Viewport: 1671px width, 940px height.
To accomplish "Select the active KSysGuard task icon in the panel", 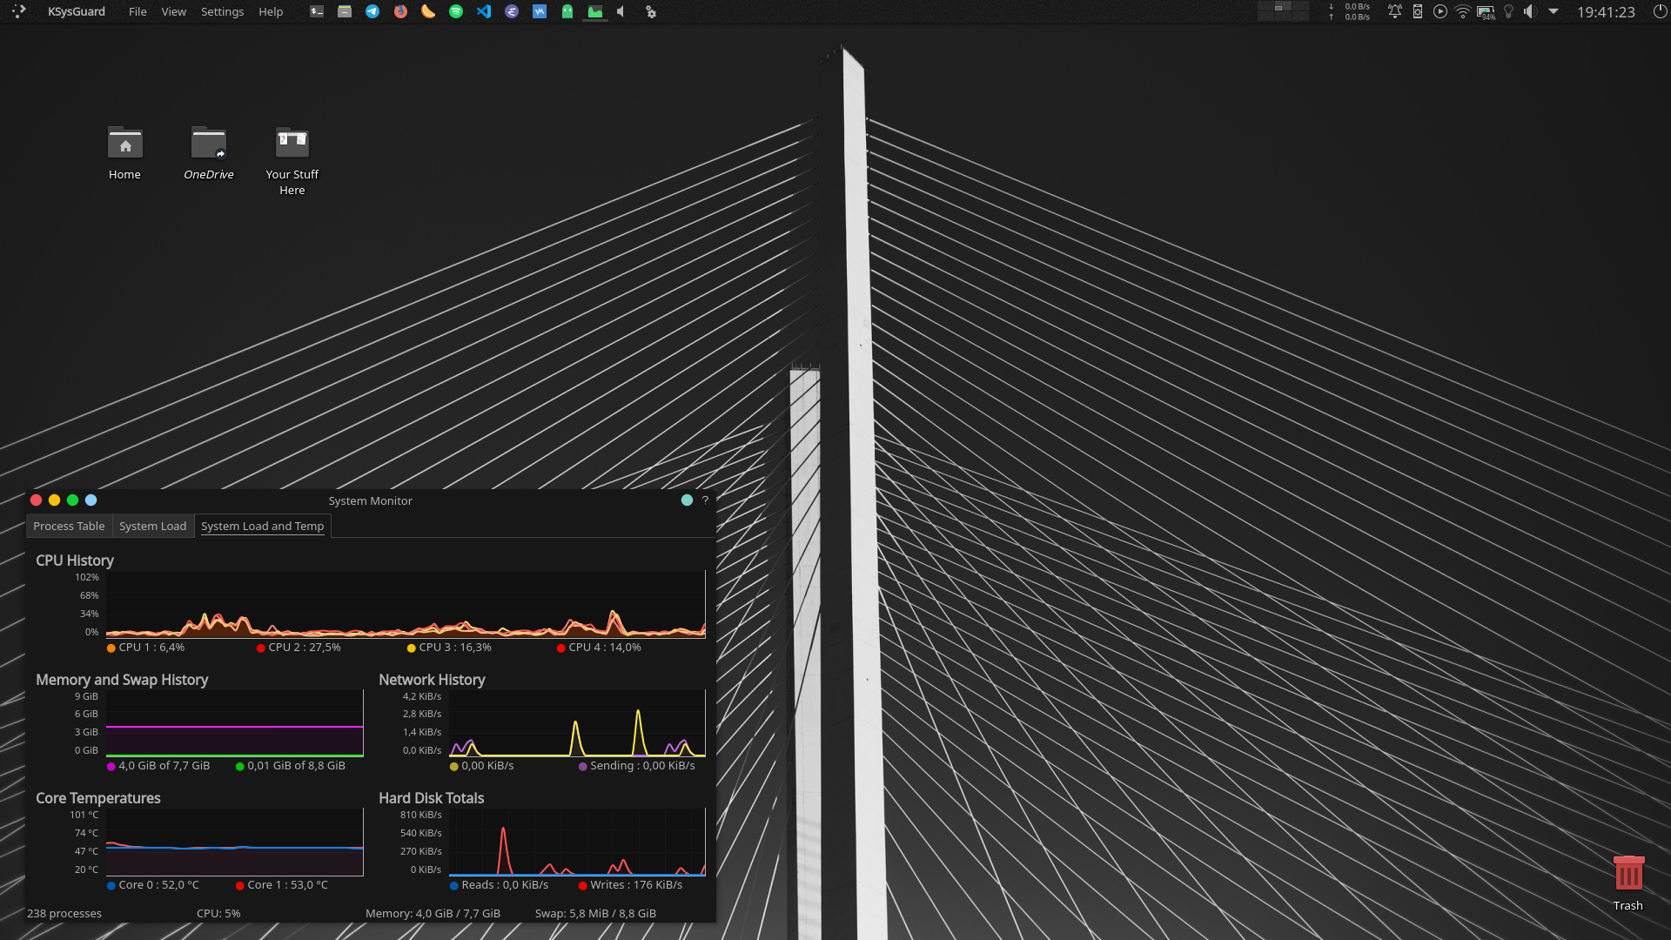I will [595, 11].
